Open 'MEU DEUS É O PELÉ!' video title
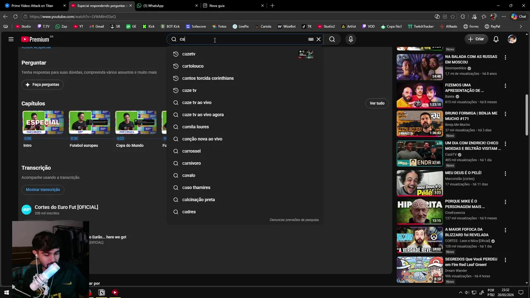This screenshot has width=530, height=298. 463,173
